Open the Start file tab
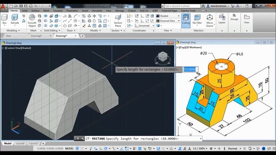Screen dimensions: 276x155 click(x=9, y=36)
